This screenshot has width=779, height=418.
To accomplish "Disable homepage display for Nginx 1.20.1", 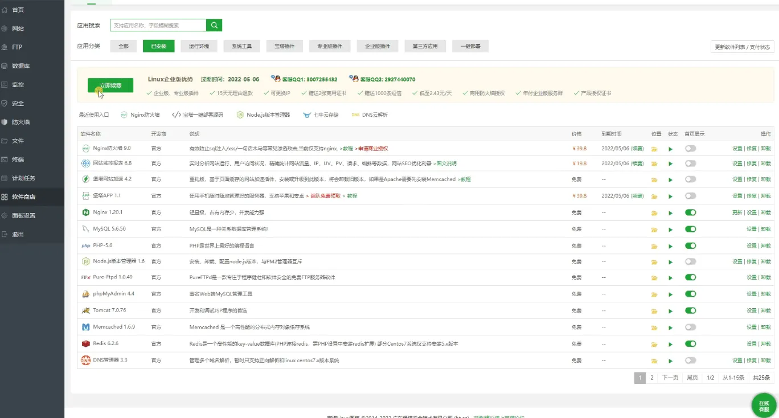I will (691, 212).
